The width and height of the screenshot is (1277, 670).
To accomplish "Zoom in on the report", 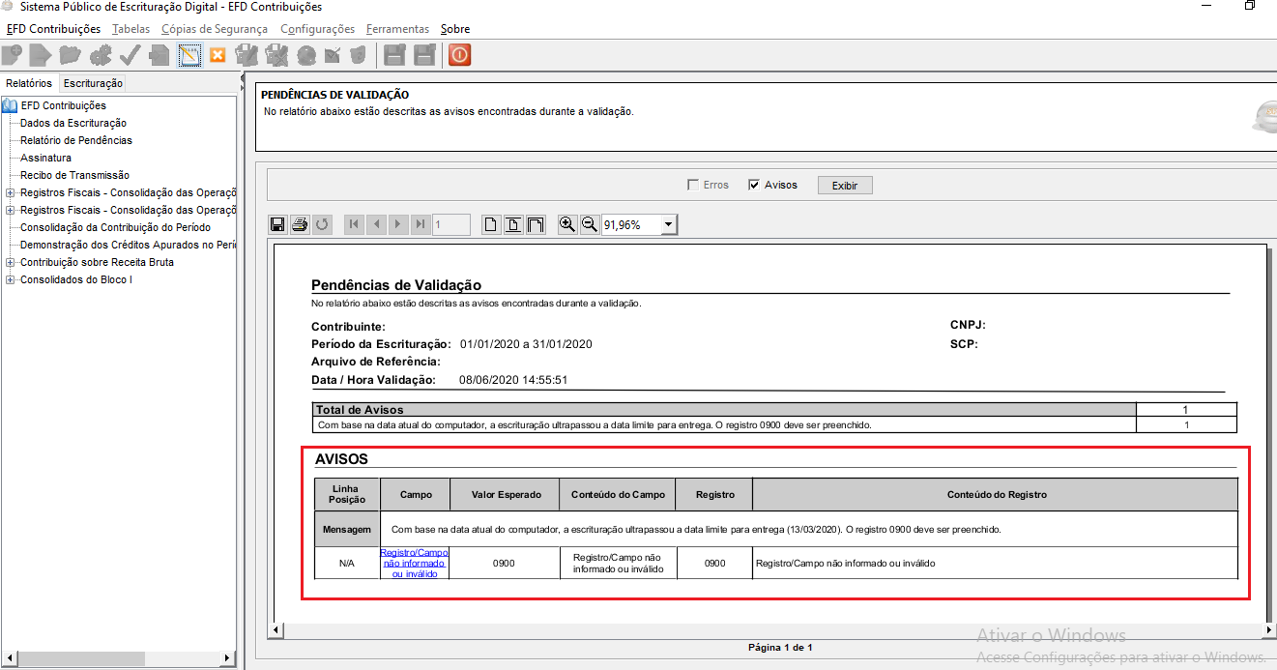I will tap(567, 225).
